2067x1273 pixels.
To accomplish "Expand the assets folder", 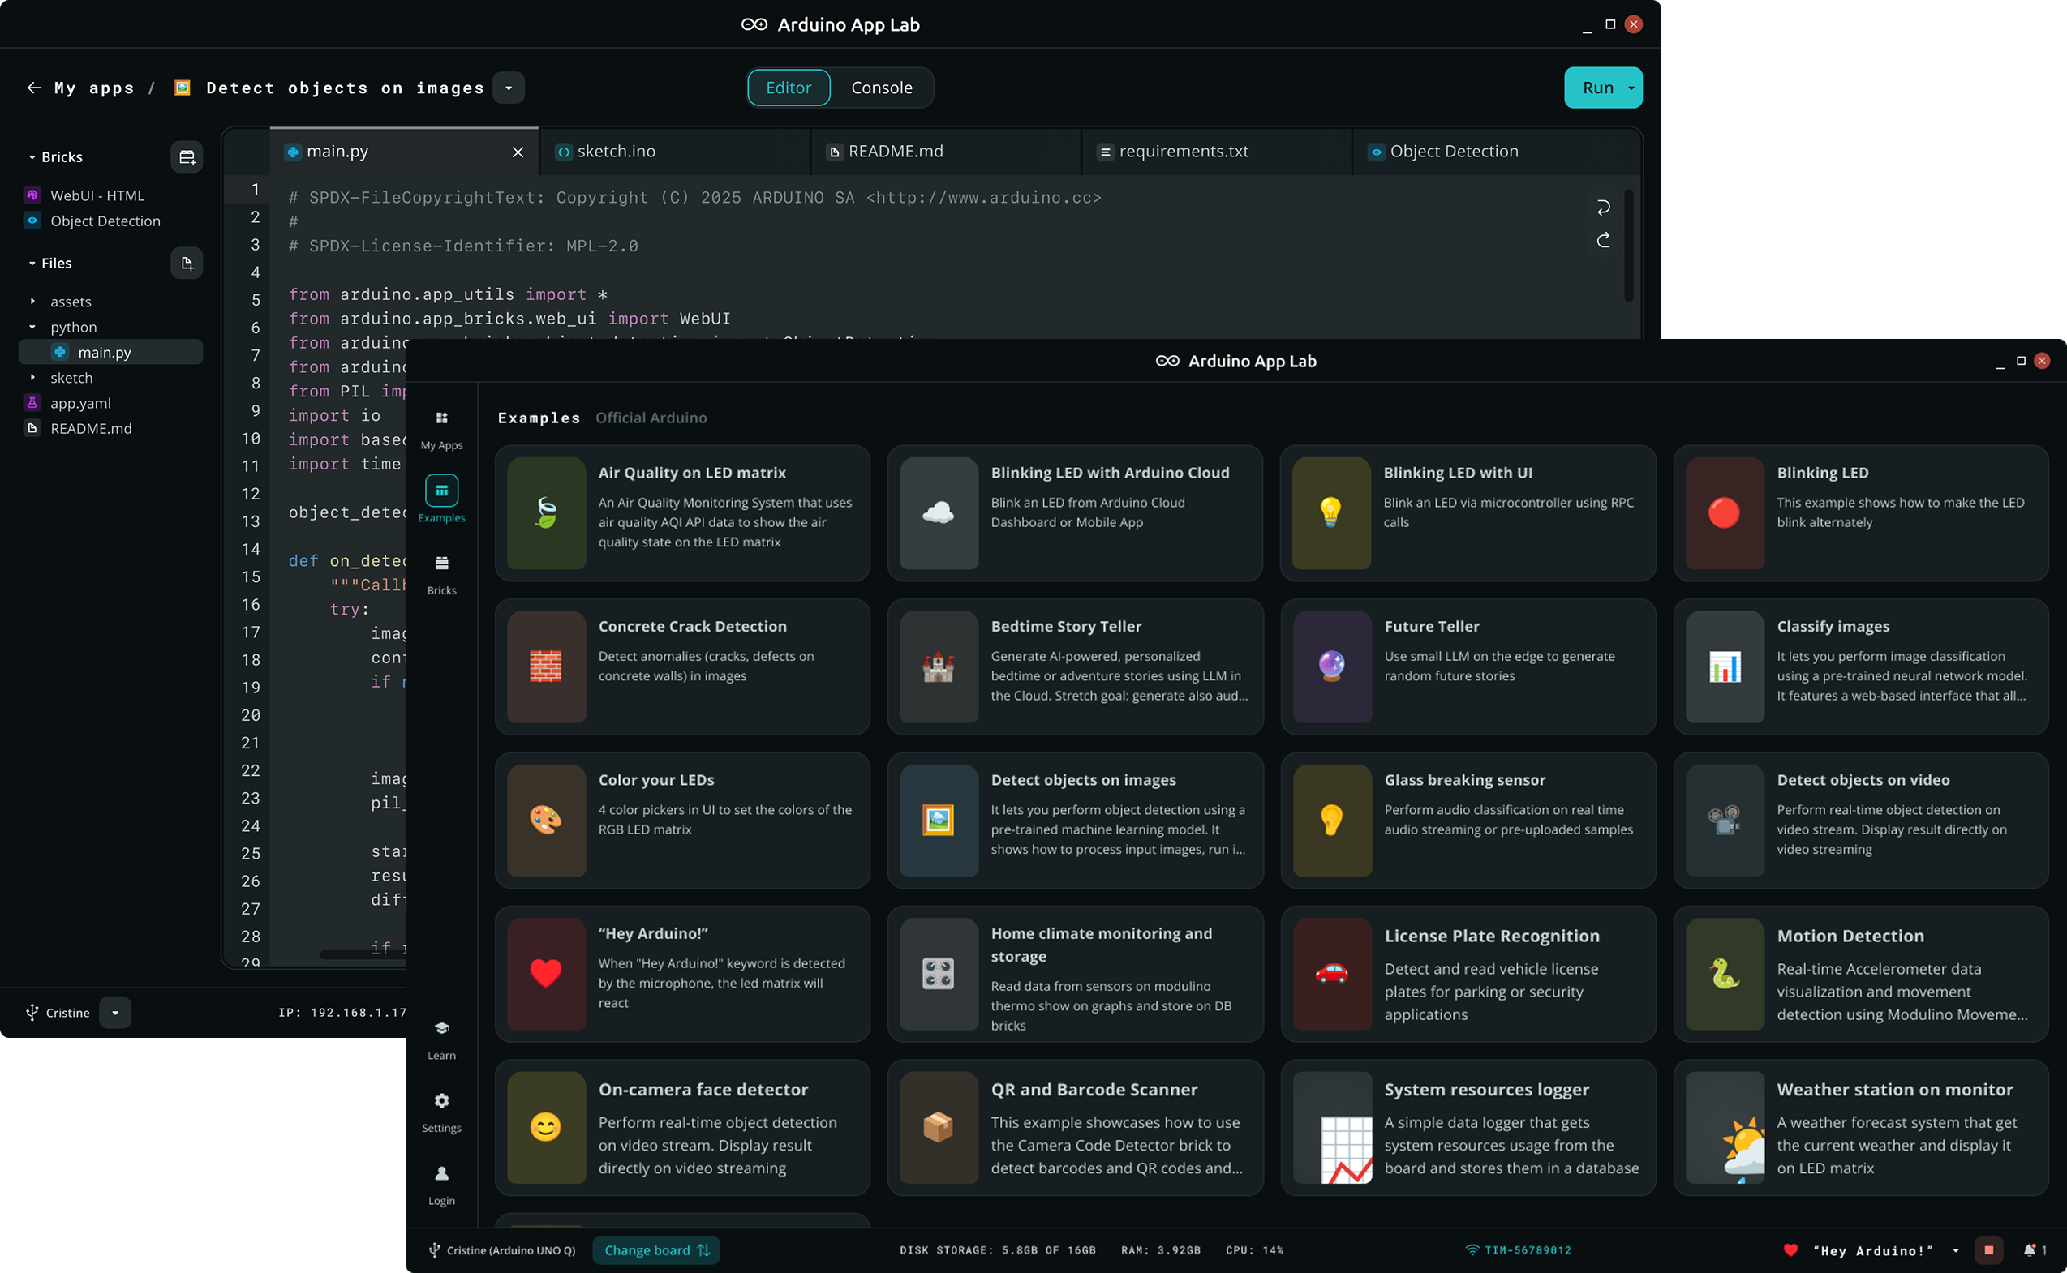I will pos(71,301).
